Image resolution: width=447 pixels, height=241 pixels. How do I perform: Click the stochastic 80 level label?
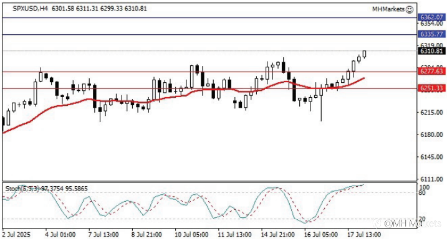[x=422, y=193]
